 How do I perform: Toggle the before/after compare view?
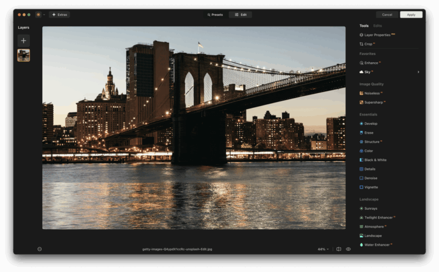pyautogui.click(x=338, y=249)
